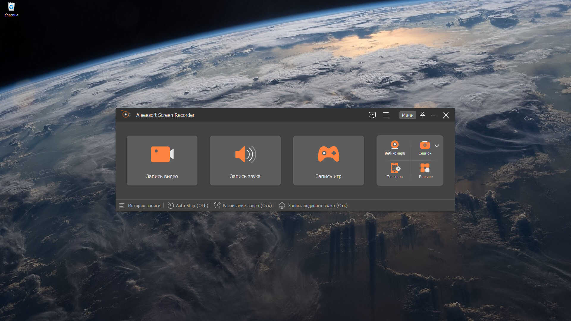
Task: Click the Aiseesoft Screen Recorder logo icon
Action: click(x=126, y=115)
